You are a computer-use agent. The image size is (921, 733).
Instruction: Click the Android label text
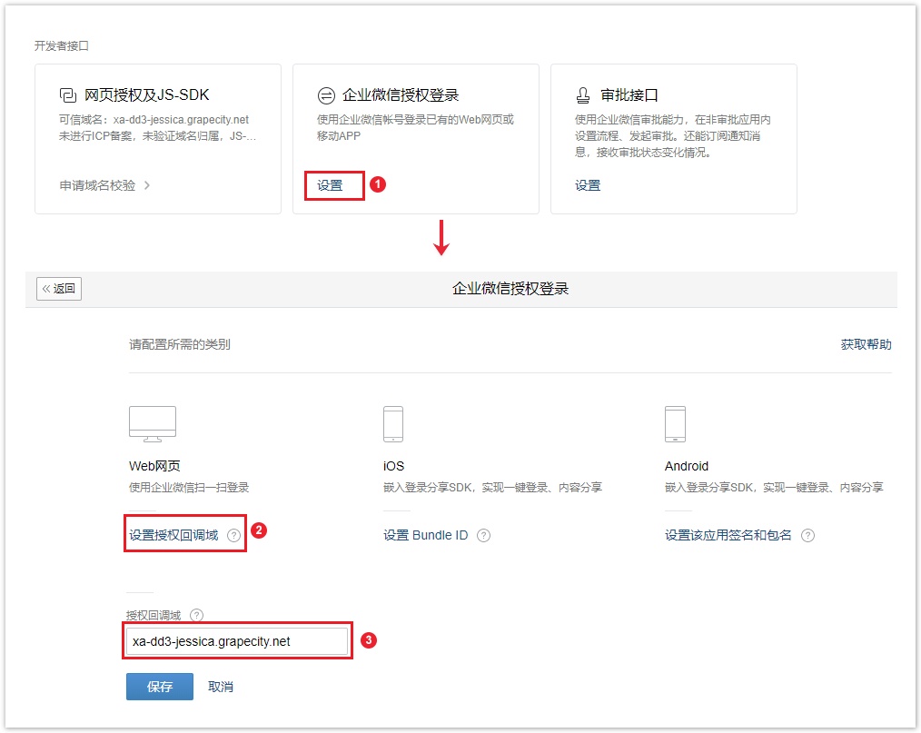[x=687, y=466]
